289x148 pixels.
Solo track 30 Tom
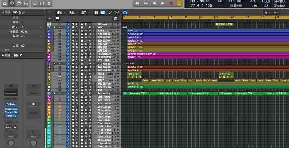coord(77,120)
